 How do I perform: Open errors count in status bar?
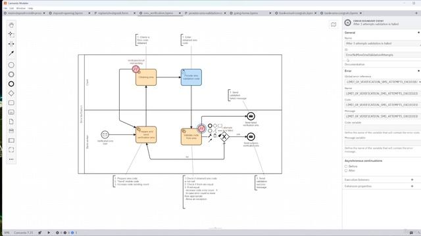(59, 233)
